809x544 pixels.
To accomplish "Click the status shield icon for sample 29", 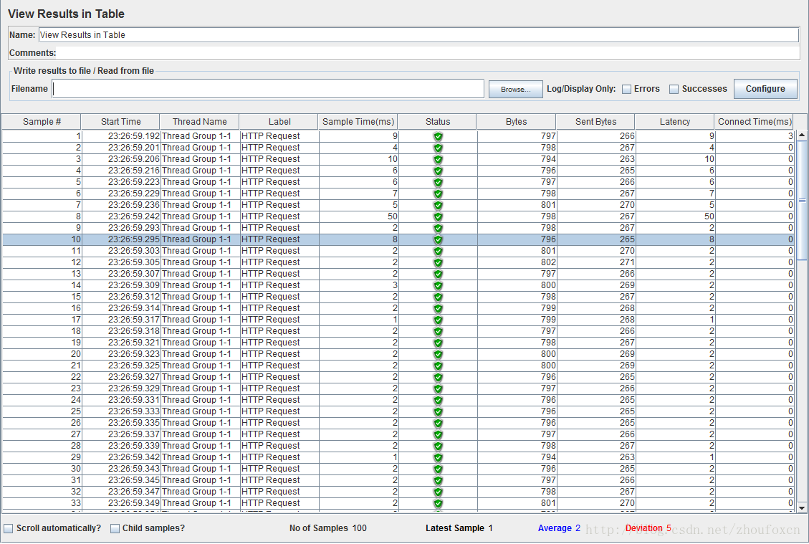I will point(438,457).
